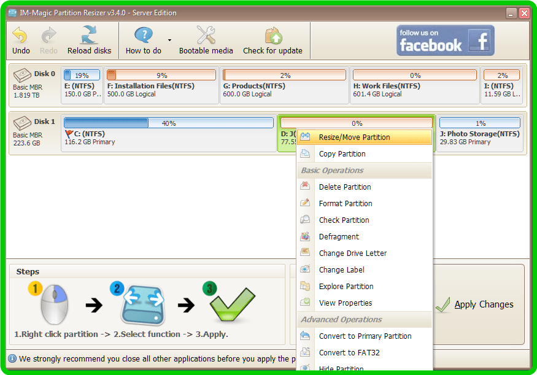Image resolution: width=537 pixels, height=375 pixels.
Task: Select the H: Work Files partition
Action: pos(415,85)
